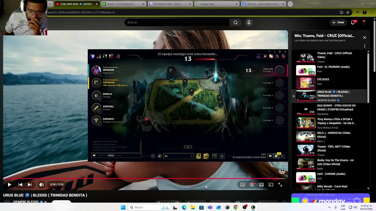Close the Mix playlist panel
376x211 pixels.
click(365, 38)
